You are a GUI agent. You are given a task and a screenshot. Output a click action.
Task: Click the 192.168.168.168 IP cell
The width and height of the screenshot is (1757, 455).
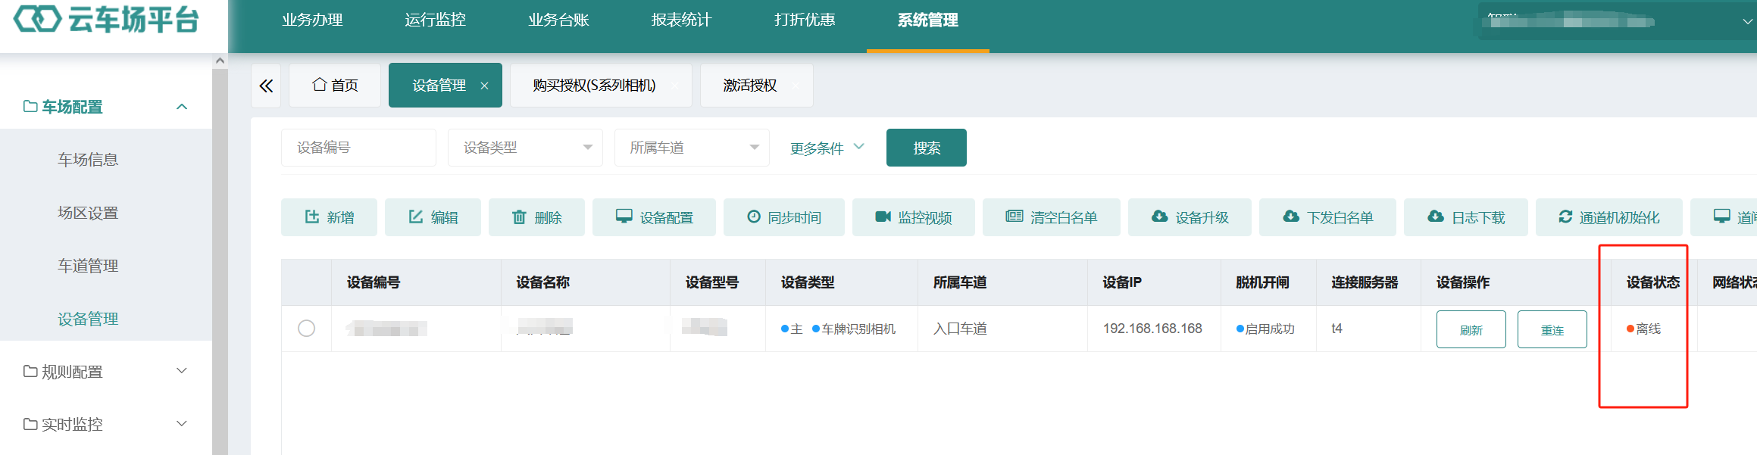coord(1152,329)
